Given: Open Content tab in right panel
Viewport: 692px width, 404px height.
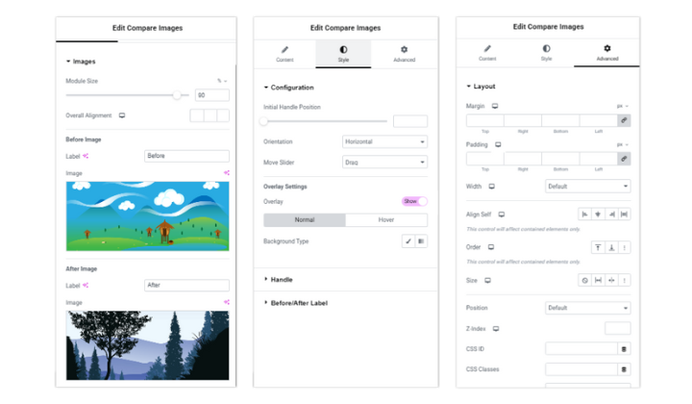Looking at the screenshot, I should [x=487, y=53].
